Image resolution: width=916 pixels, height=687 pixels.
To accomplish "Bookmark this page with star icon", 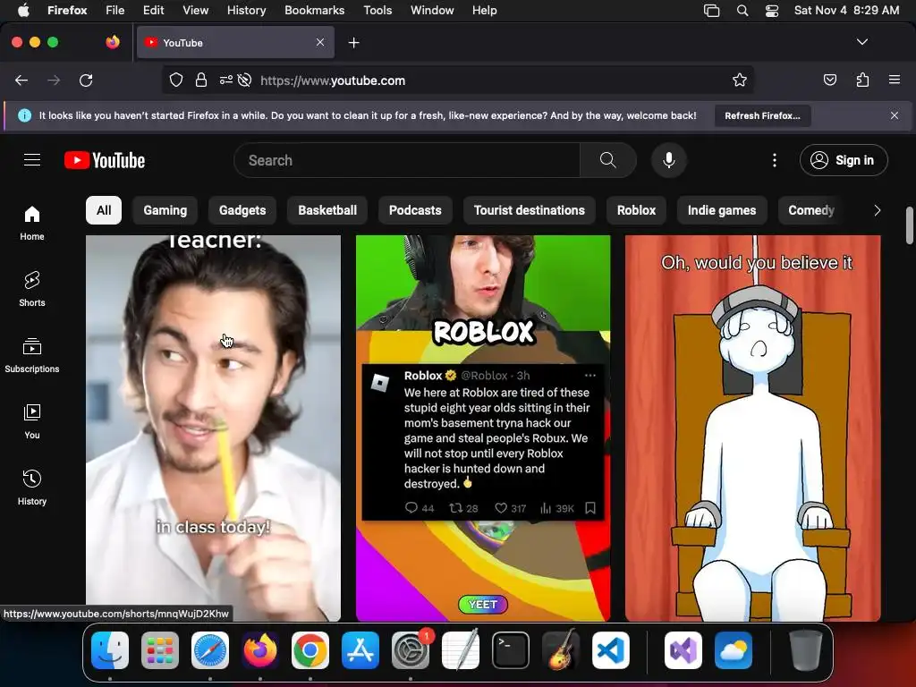I will click(740, 81).
